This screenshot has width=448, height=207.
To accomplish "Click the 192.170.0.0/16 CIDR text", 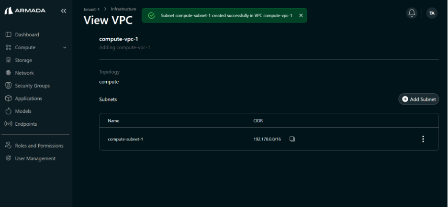I will click(267, 139).
